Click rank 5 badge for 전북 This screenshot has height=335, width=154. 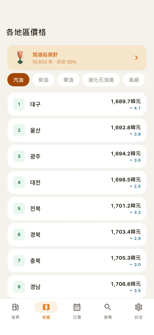click(x=19, y=209)
